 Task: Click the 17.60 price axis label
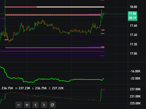coord(133,26)
